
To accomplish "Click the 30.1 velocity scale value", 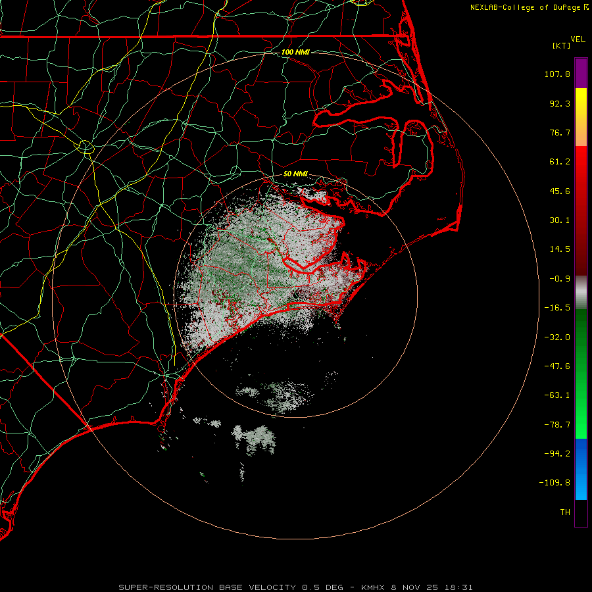I will [x=560, y=220].
